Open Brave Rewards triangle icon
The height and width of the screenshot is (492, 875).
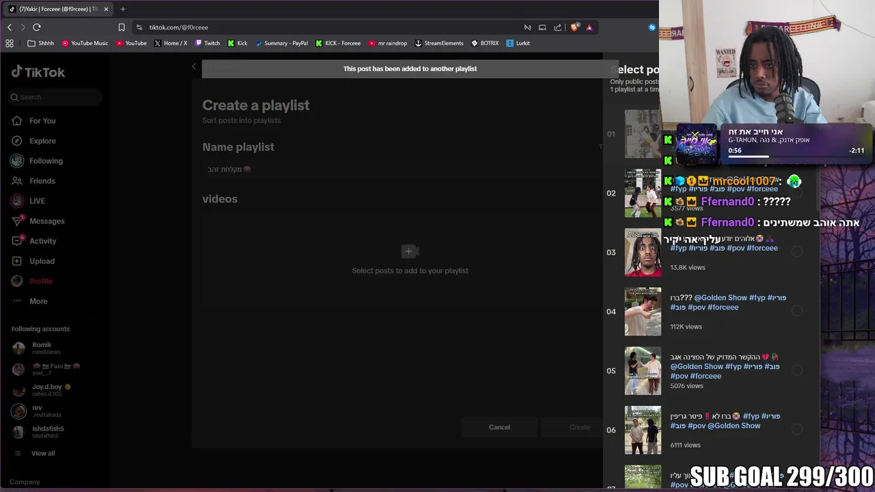tap(589, 27)
